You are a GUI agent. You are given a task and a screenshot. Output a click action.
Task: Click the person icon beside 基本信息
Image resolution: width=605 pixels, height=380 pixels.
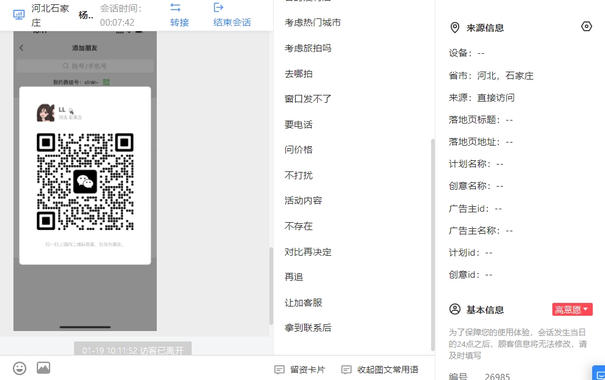click(455, 310)
